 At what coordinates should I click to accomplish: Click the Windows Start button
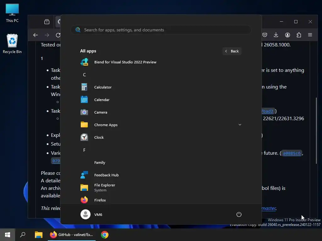click(x=8, y=235)
